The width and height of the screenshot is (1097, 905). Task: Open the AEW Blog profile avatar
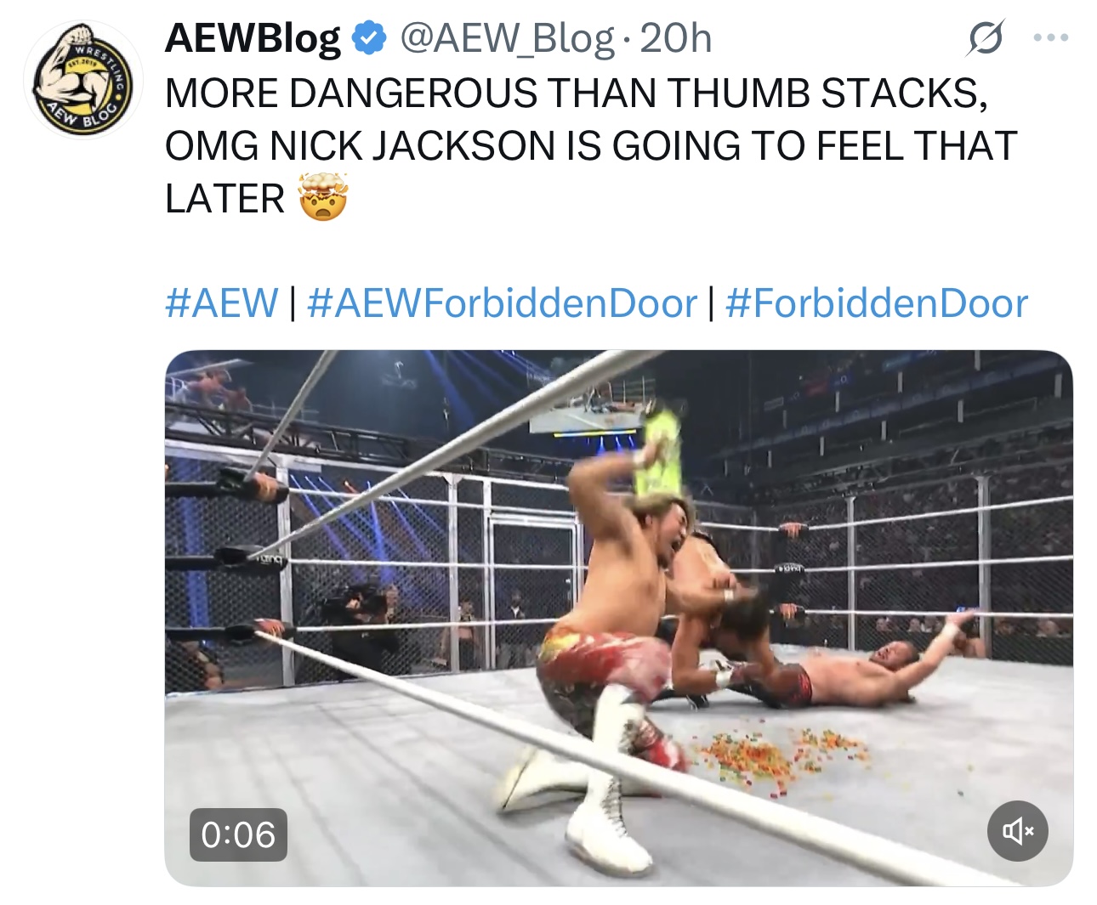point(82,79)
